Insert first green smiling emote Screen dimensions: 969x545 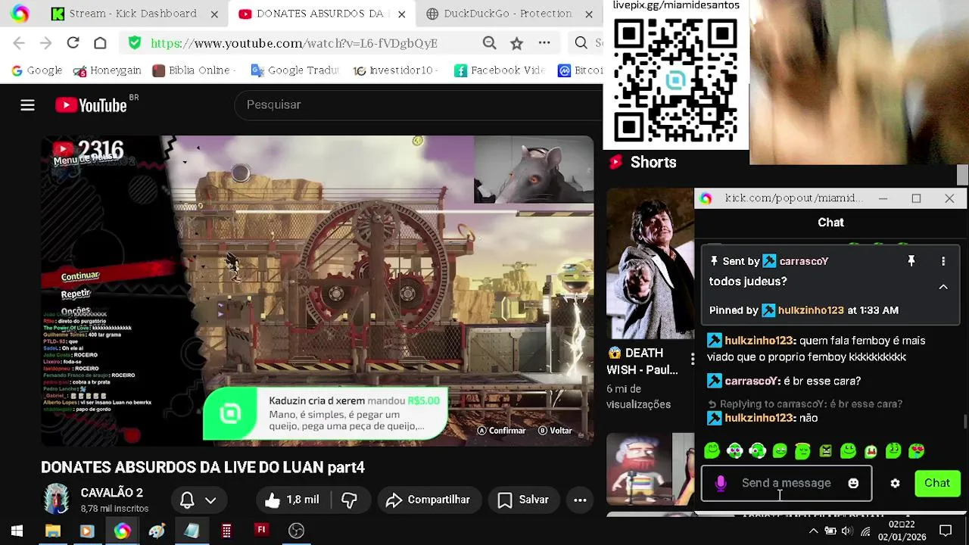[712, 451]
